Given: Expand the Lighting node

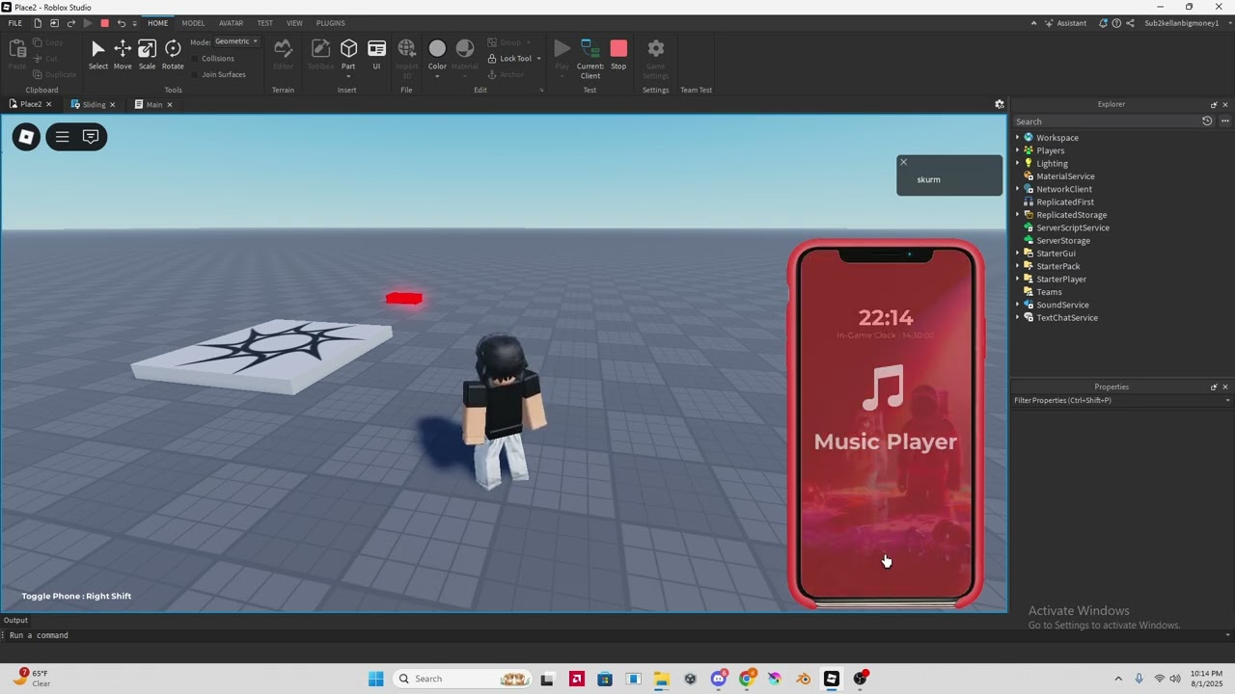Looking at the screenshot, I should coord(1017,164).
